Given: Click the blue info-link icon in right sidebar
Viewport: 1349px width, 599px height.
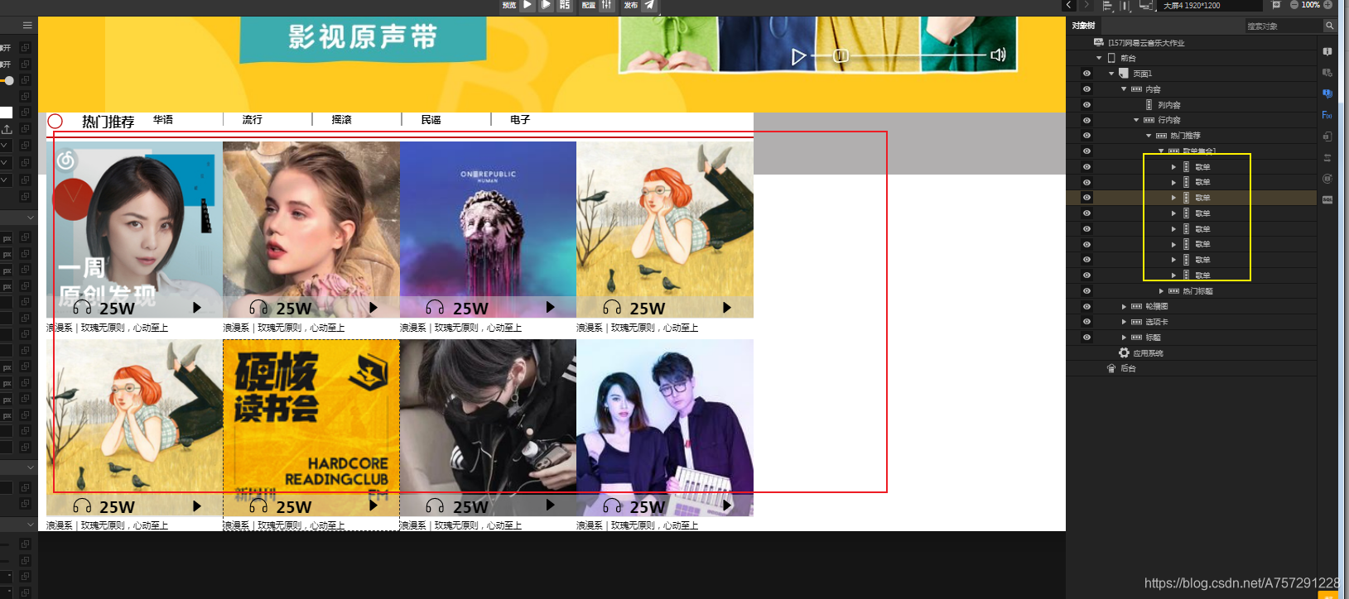Looking at the screenshot, I should (x=1327, y=93).
